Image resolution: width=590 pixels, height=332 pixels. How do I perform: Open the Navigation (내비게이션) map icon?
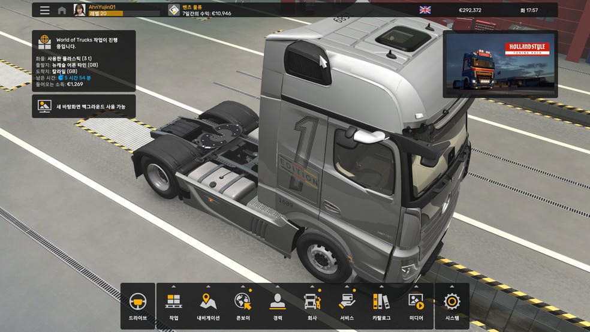click(x=208, y=301)
